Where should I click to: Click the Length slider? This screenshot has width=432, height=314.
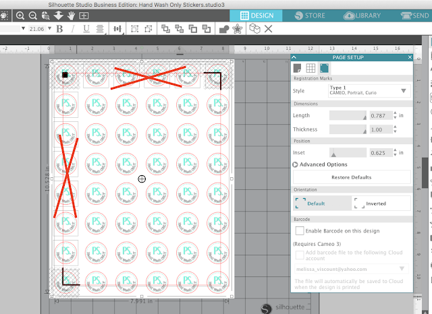click(348, 115)
